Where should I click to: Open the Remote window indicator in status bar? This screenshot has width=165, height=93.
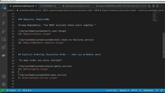[3, 90]
